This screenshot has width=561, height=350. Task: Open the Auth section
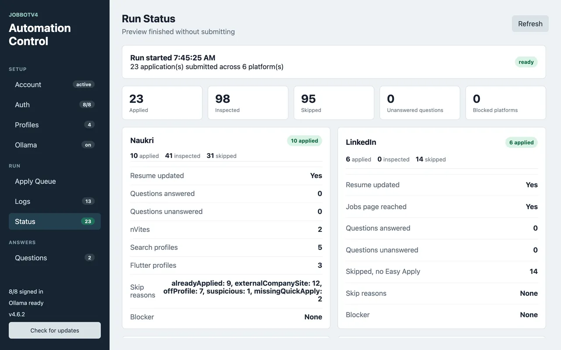pos(55,105)
